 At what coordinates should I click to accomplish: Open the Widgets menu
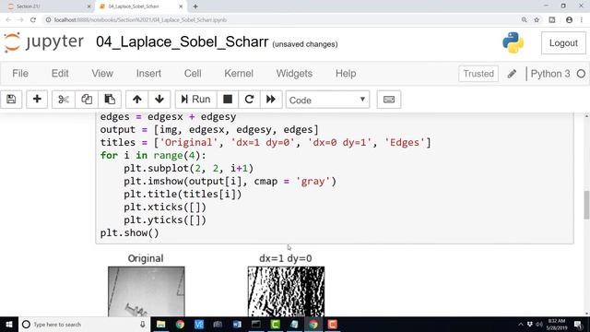point(294,74)
